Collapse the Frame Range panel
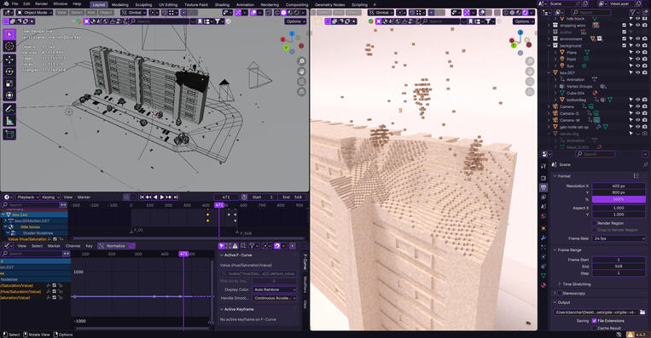The image size is (651, 338). [555, 250]
